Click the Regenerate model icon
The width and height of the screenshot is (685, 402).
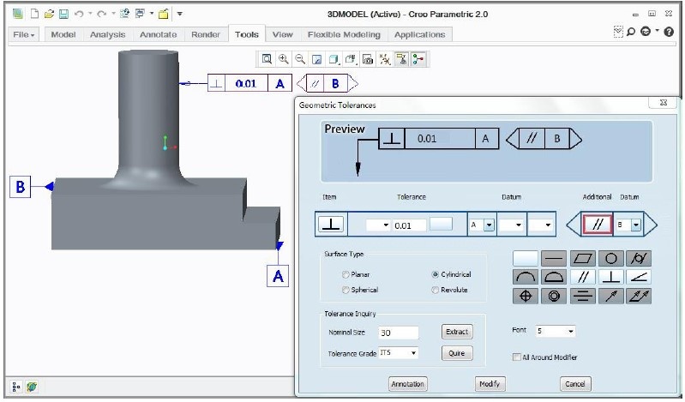tap(124, 14)
